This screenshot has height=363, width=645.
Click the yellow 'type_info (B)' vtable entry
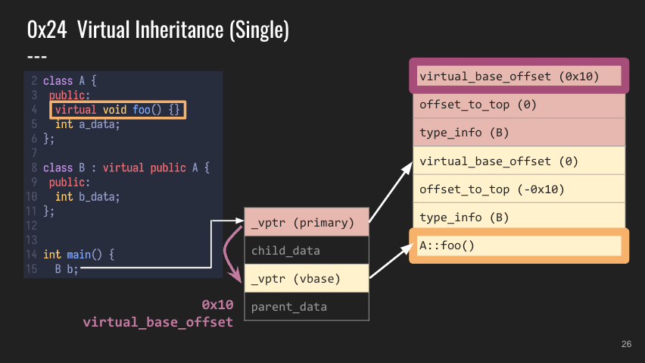point(519,217)
